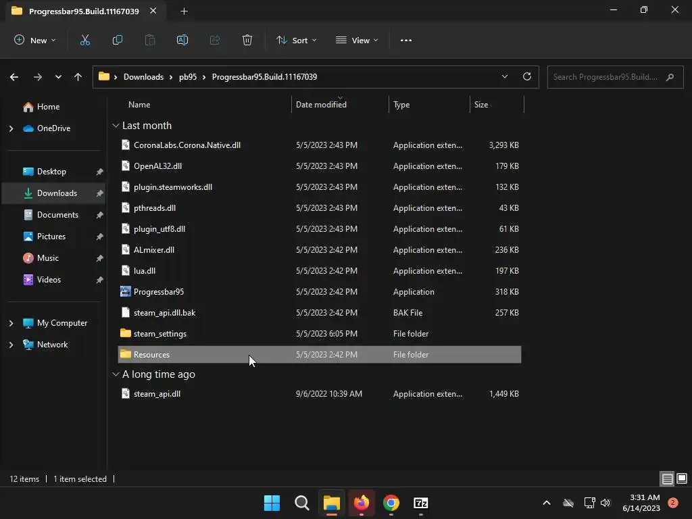692x519 pixels.
Task: Select the Progressbar95 application icon
Action: pos(125,291)
